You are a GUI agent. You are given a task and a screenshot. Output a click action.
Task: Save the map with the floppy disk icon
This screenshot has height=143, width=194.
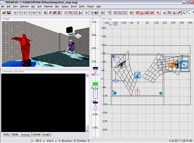8,13
